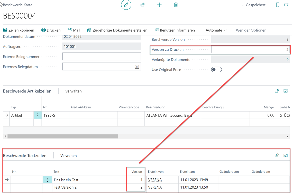
Task: Expand Beschwerde Artikelzeilen part icon
Action: [x=286, y=91]
